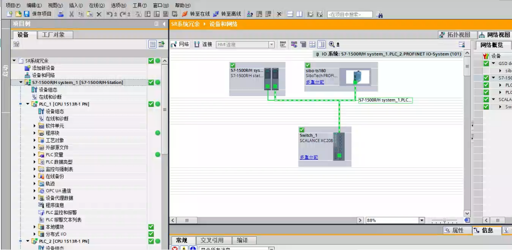The height and width of the screenshot is (250, 512).
Task: Click the green status check beside 本地模块
Action: tap(151, 227)
